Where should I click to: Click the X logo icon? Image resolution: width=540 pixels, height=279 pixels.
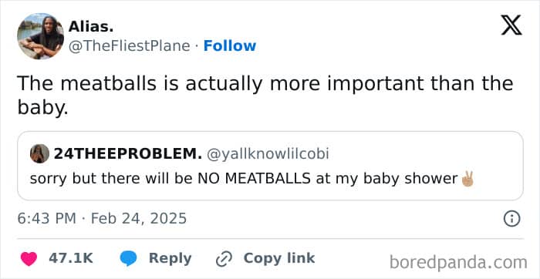pyautogui.click(x=511, y=25)
